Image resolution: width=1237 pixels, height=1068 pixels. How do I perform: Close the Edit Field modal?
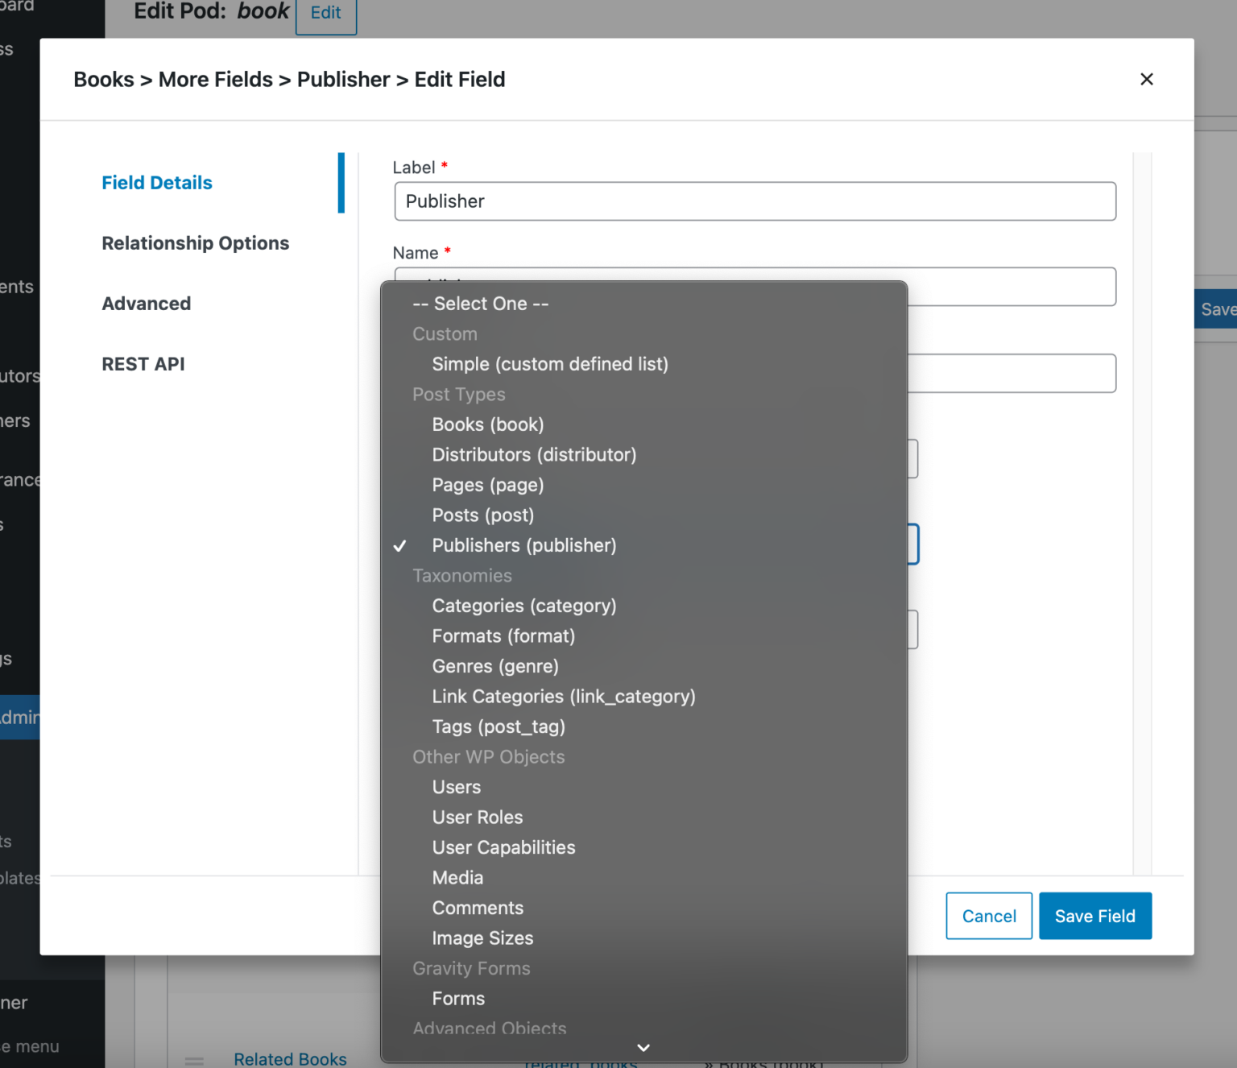click(1147, 79)
